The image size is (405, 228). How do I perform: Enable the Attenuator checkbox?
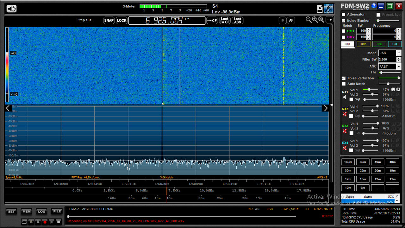tap(344, 15)
